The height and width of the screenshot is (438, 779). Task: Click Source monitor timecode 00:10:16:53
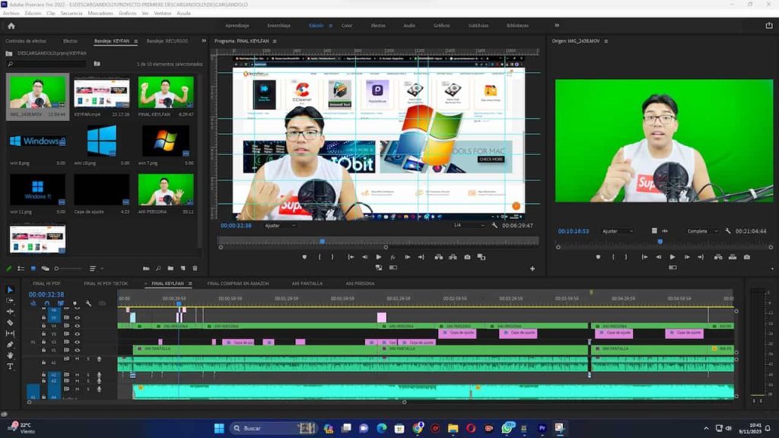574,231
